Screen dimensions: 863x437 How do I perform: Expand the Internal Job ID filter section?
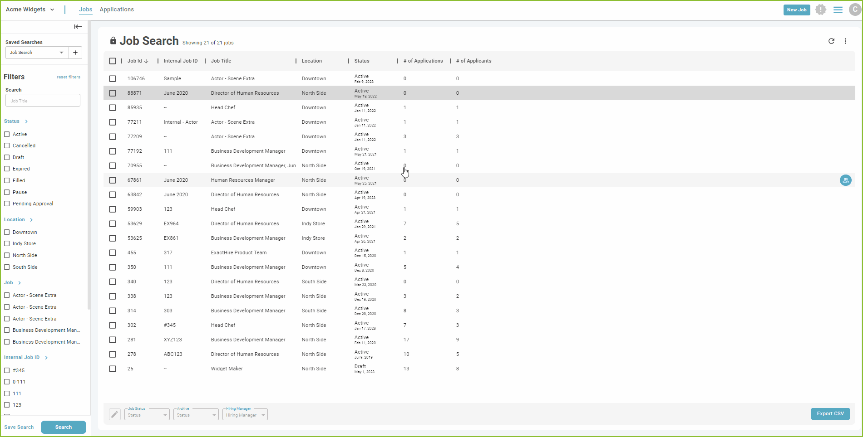click(x=45, y=357)
